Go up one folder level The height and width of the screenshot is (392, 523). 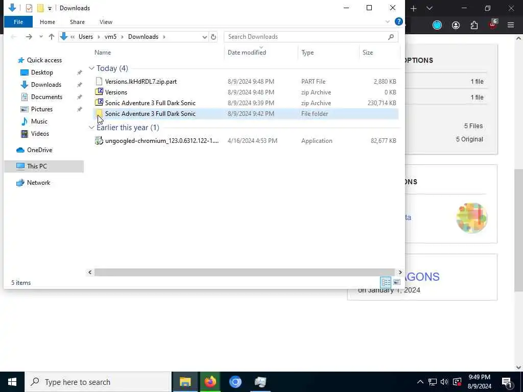[x=52, y=37]
